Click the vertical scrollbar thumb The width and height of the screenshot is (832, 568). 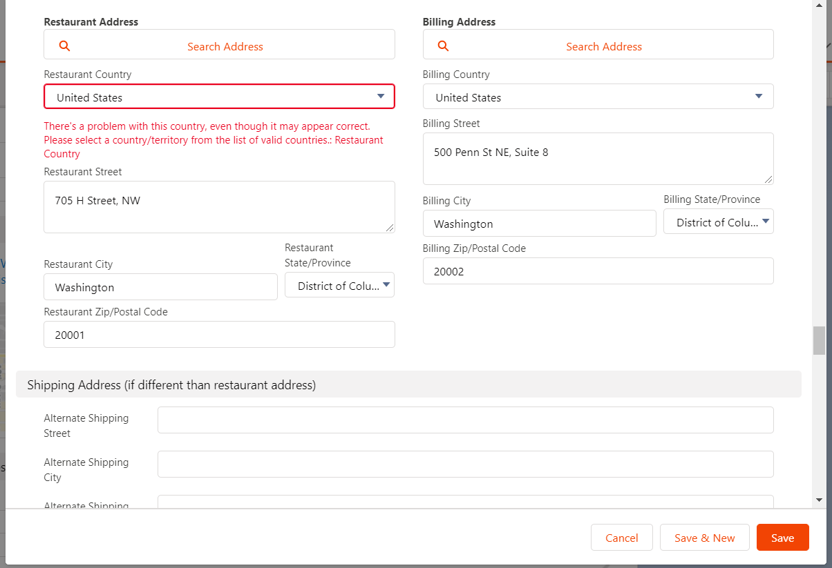coord(819,340)
